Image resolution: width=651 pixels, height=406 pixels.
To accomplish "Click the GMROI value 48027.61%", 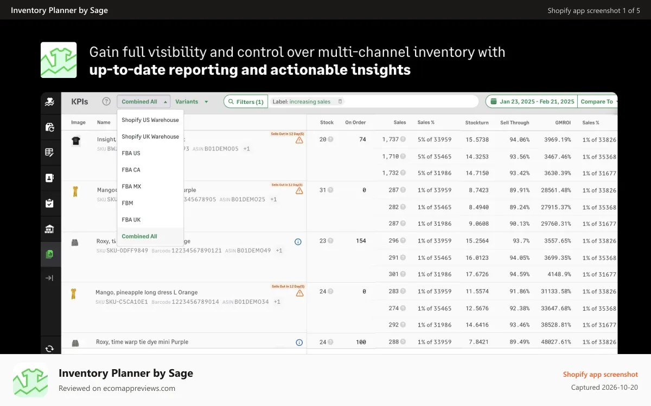I will click(x=556, y=342).
